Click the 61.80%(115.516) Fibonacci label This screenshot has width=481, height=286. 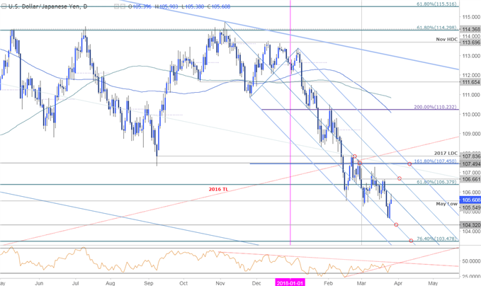pos(438,4)
